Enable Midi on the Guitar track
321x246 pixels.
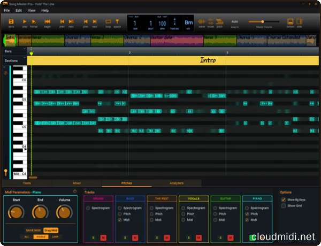[x=215, y=220]
